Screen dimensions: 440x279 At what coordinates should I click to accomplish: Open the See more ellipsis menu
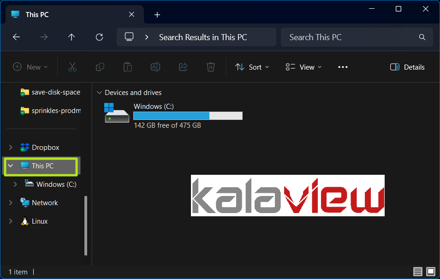(343, 67)
